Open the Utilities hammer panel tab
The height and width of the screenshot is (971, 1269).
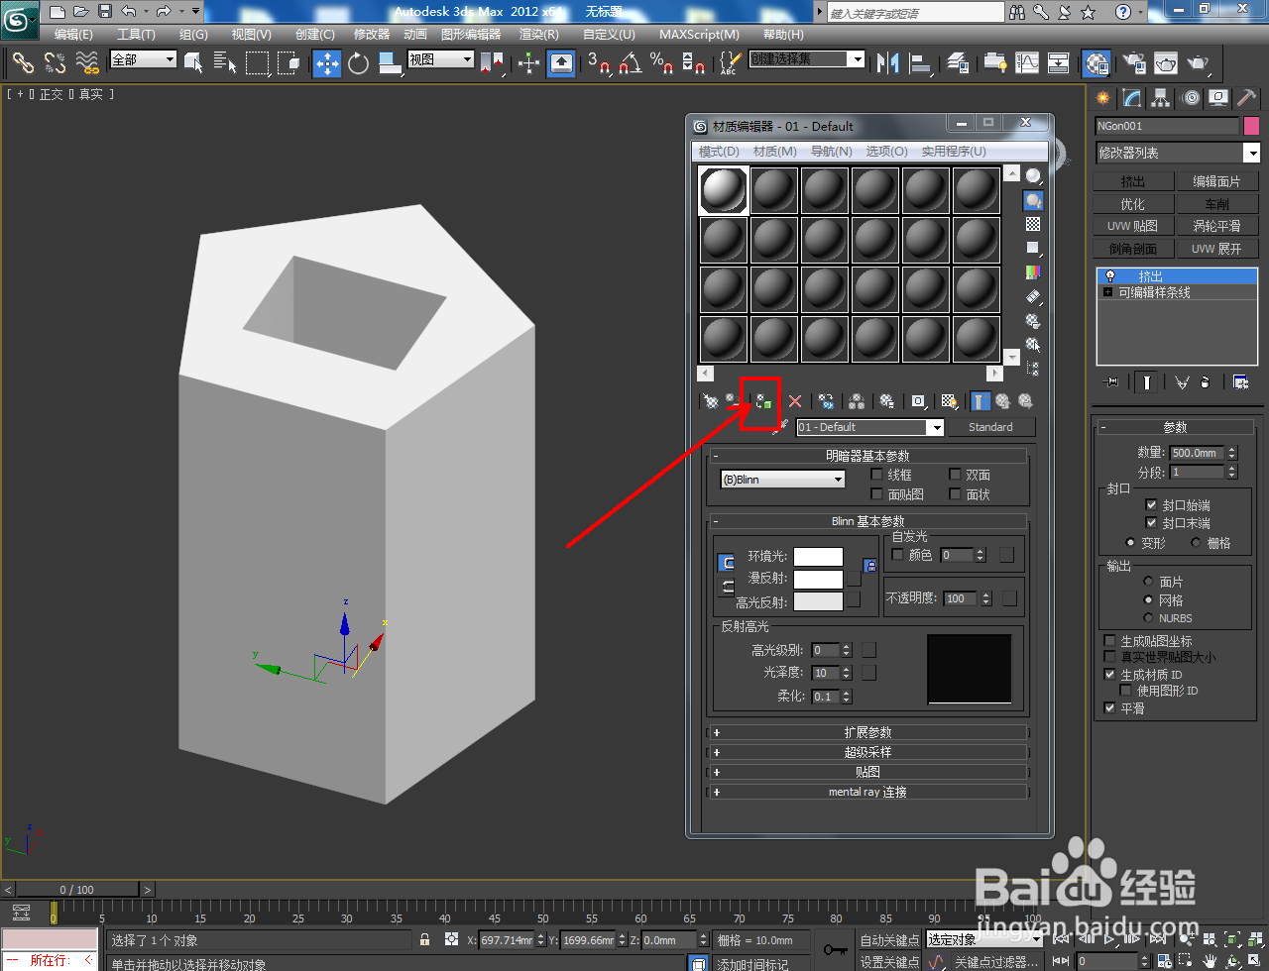(x=1247, y=98)
